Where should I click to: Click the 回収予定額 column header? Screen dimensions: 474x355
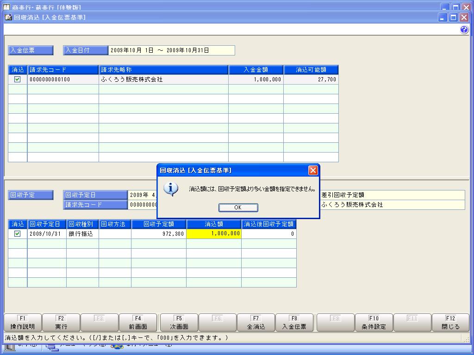point(159,224)
